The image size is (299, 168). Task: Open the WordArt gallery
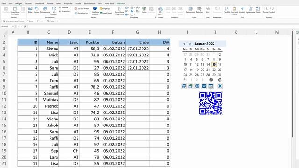(242, 10)
